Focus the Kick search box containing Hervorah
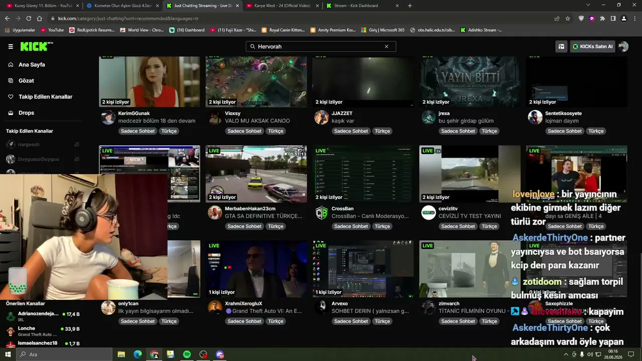Image resolution: width=642 pixels, height=361 pixels. tap(320, 47)
